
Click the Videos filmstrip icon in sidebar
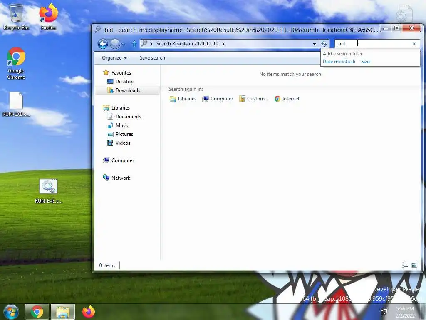coord(110,142)
